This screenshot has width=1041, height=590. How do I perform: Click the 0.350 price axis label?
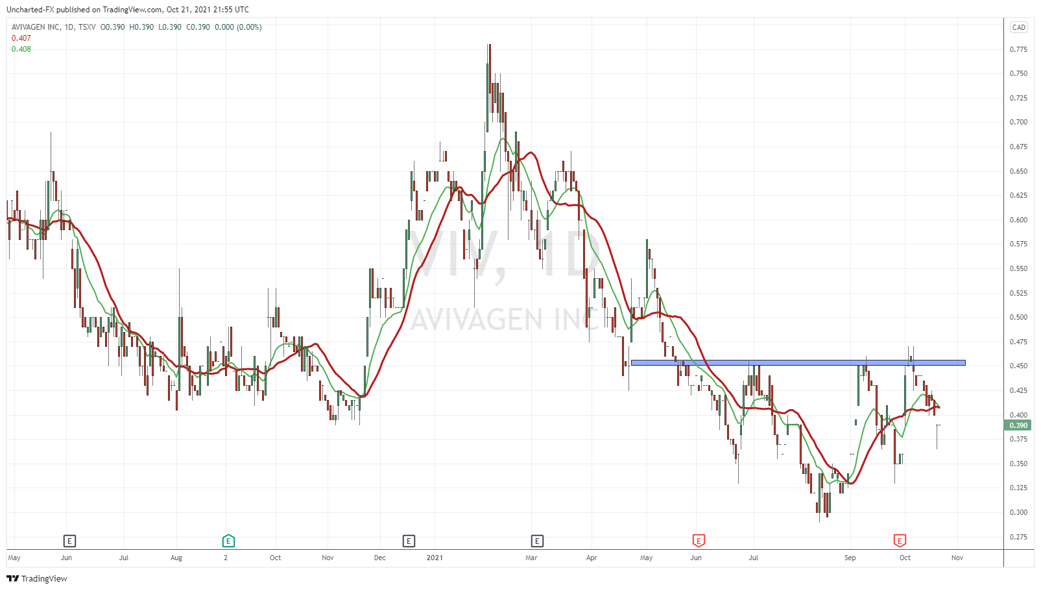[1018, 464]
